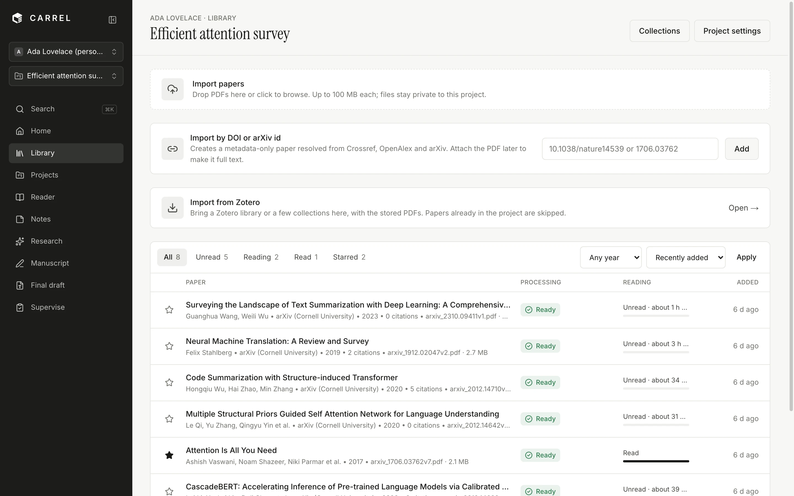
Task: Open the Any year filter dropdown
Action: pos(611,258)
